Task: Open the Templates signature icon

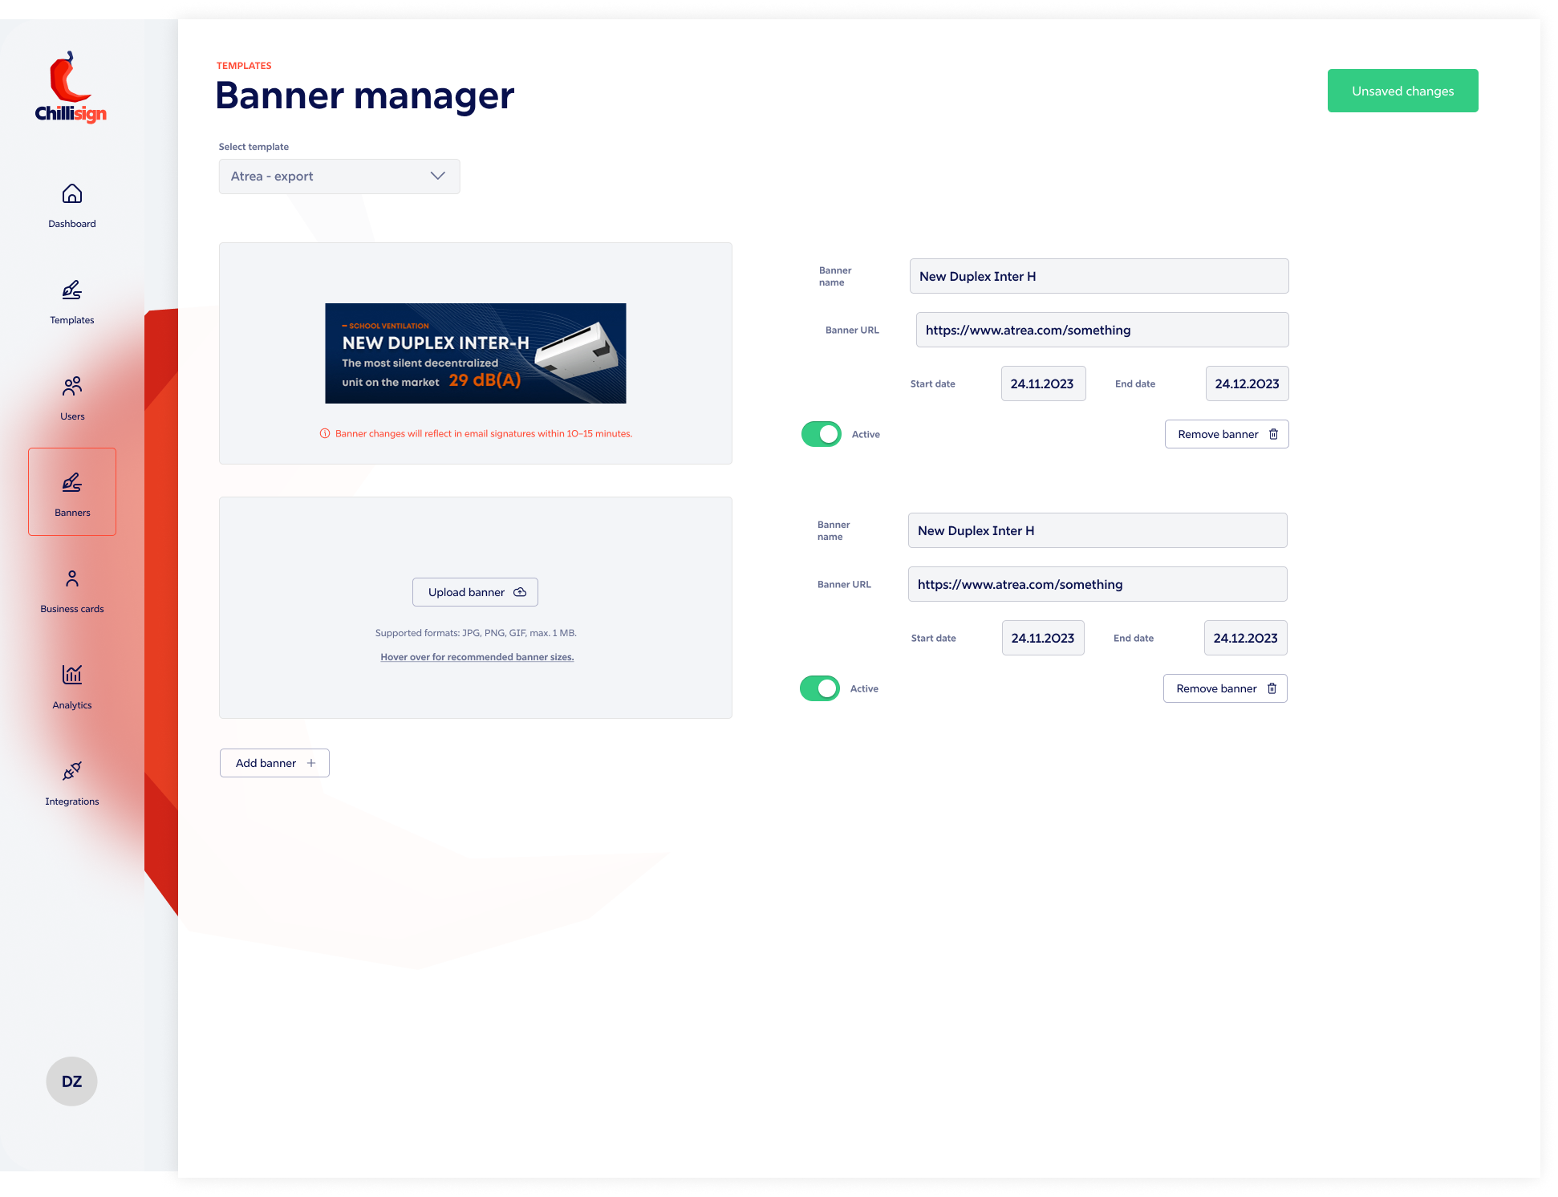Action: coord(72,290)
